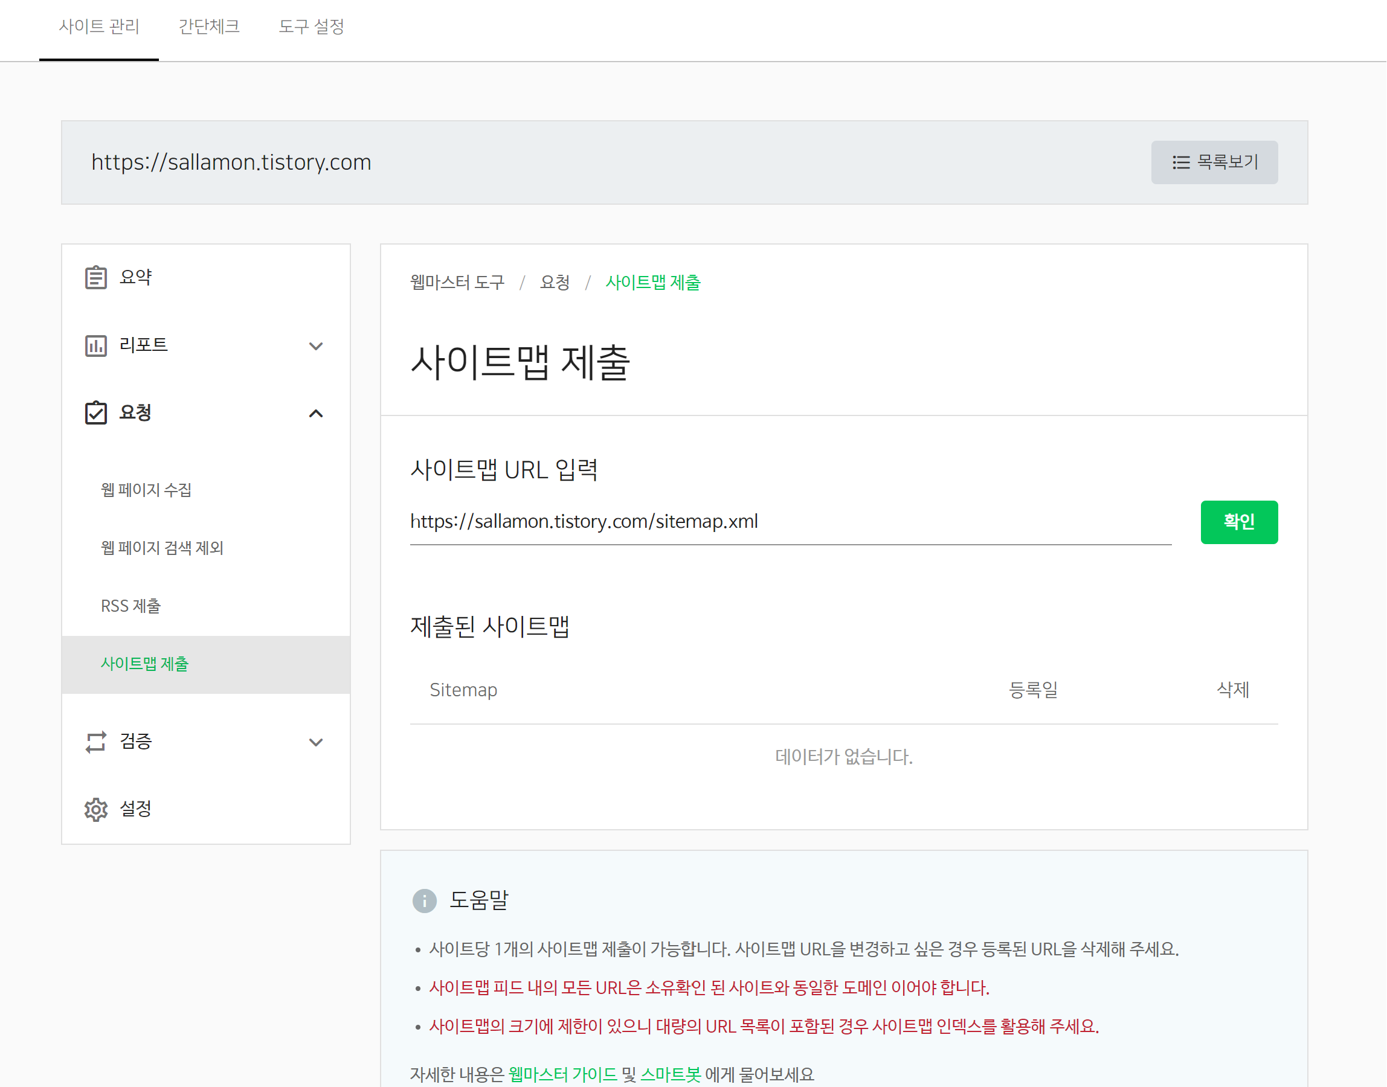Open the 설정 gear icon
This screenshot has height=1087, width=1387.
tap(95, 810)
